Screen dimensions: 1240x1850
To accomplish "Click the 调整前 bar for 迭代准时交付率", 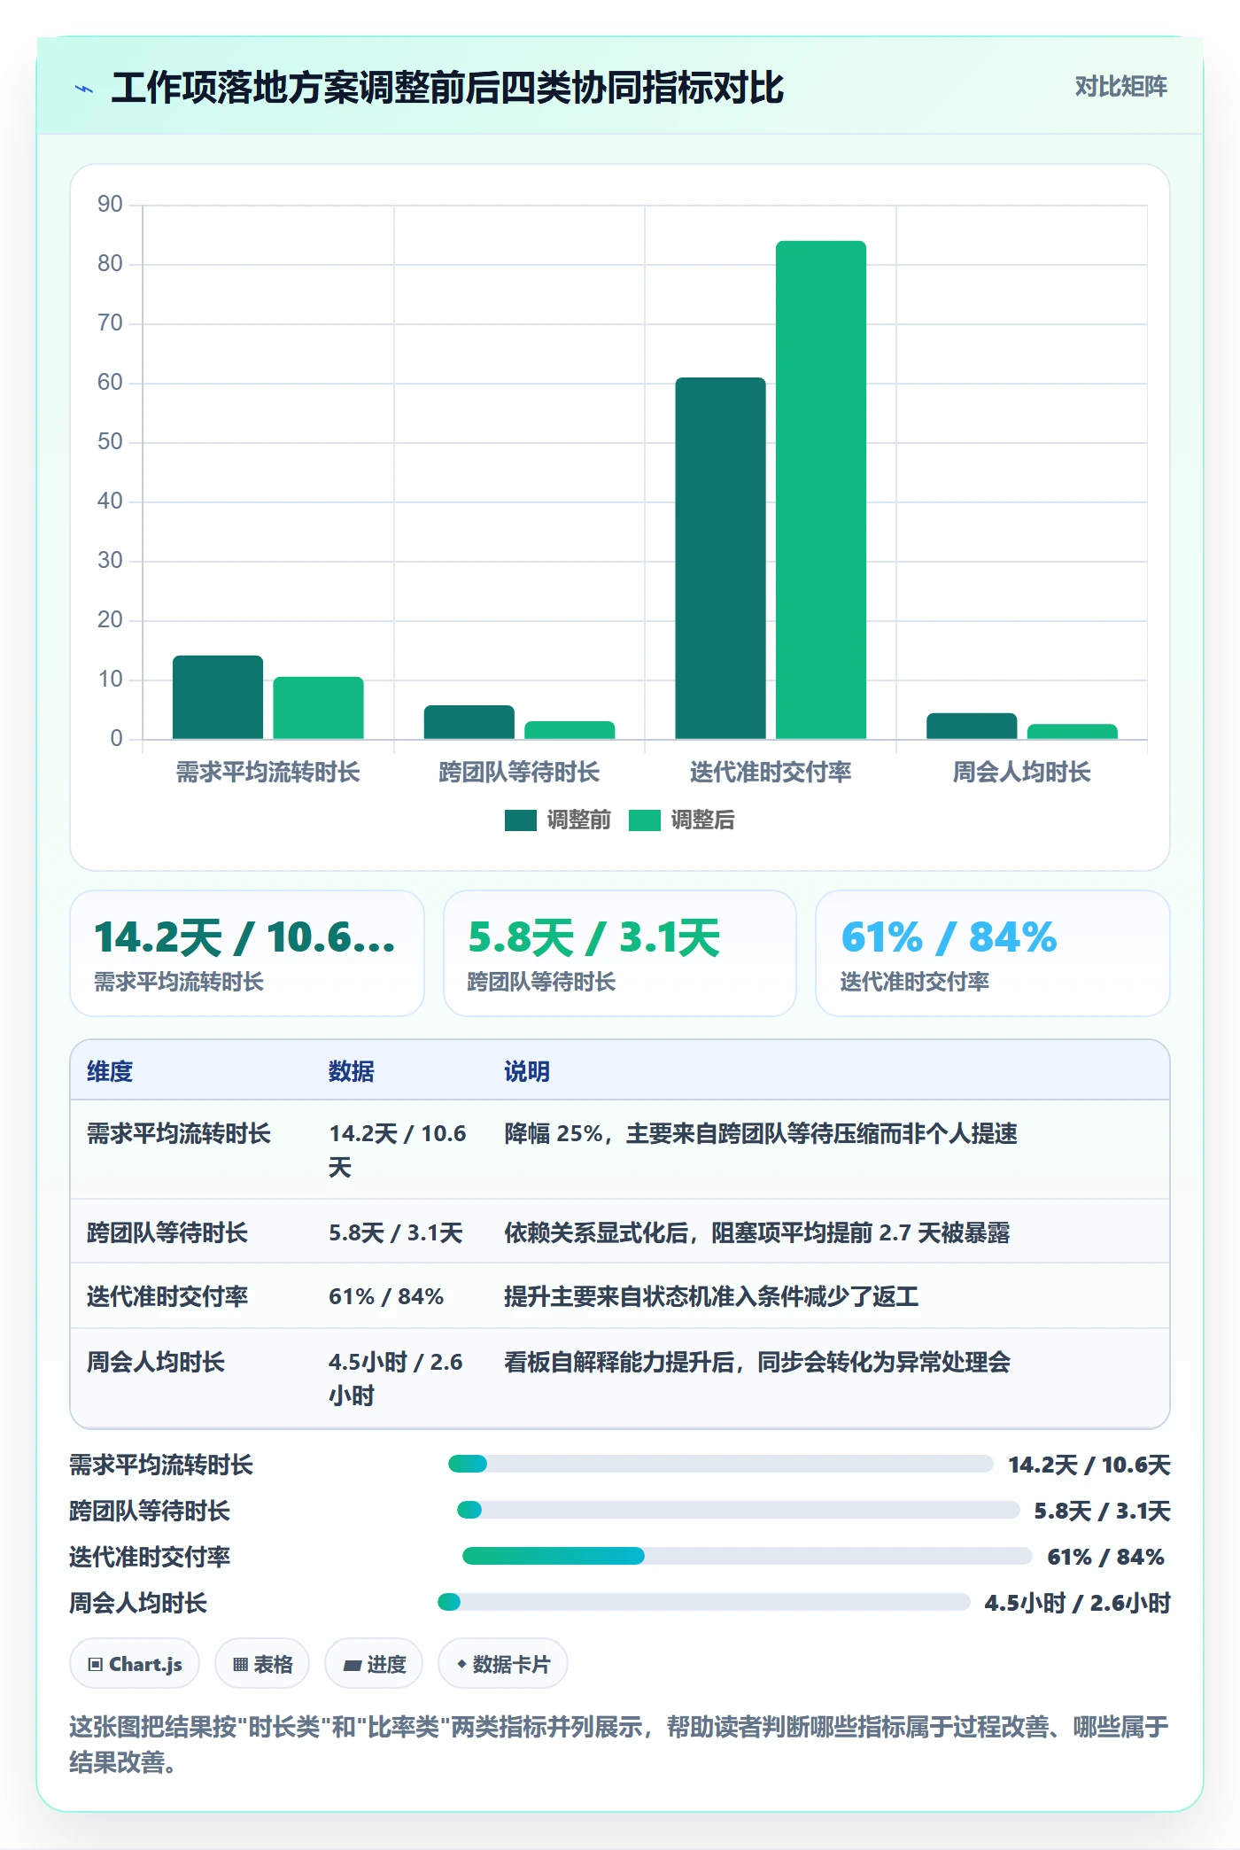I will click(720, 558).
